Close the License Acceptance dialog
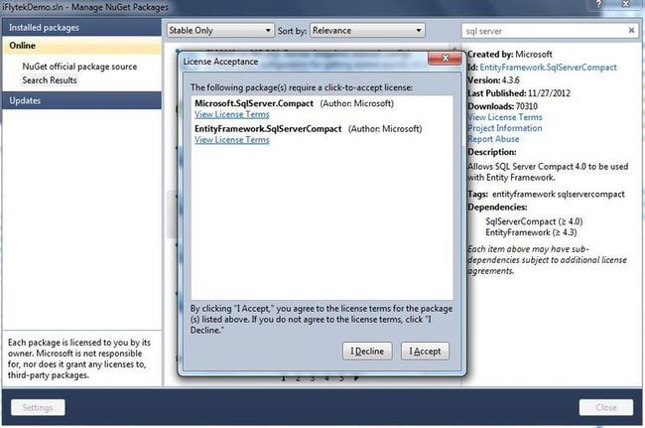This screenshot has height=428, width=645. pos(445,59)
